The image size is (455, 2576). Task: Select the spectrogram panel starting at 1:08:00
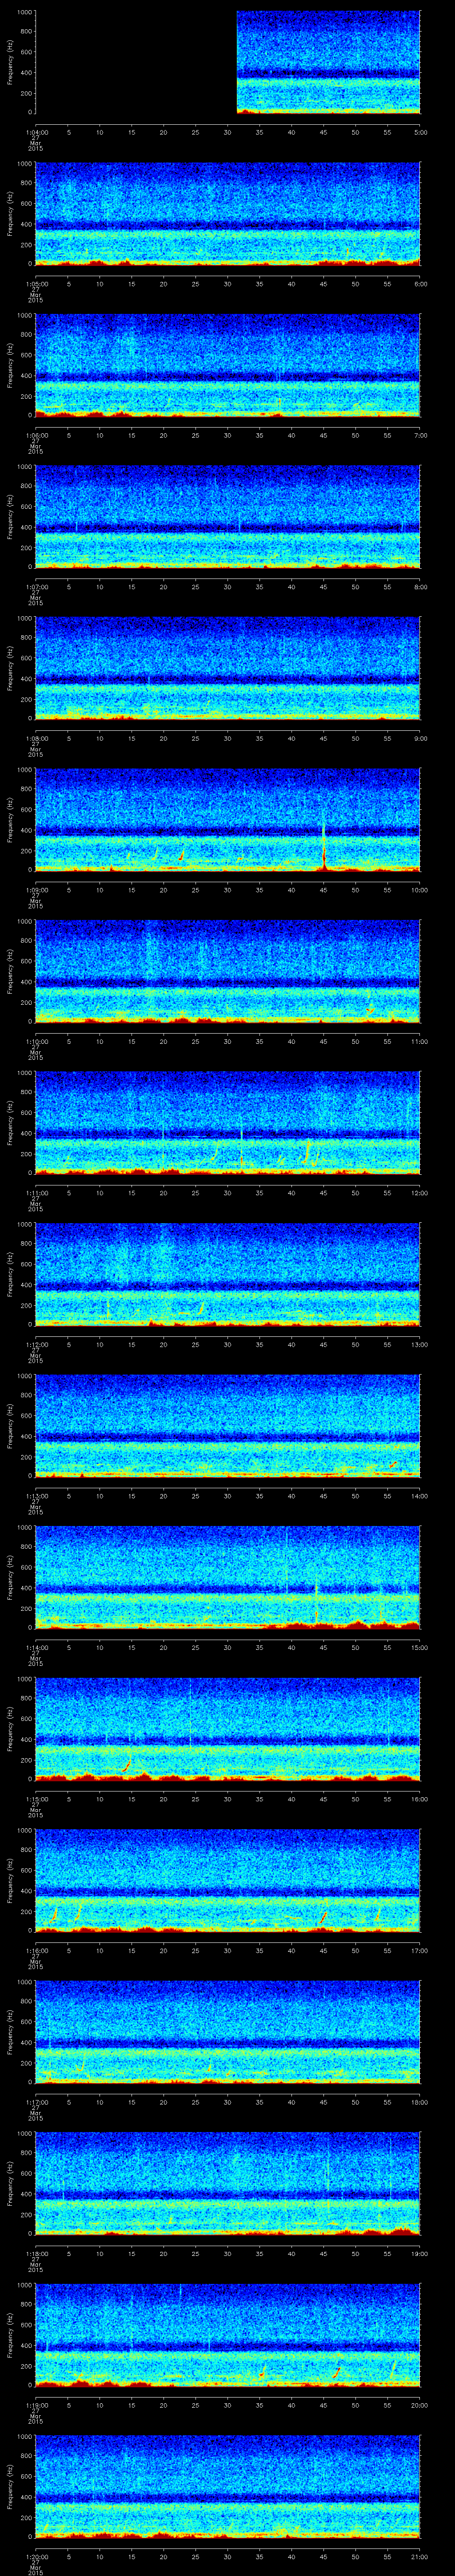coord(228,667)
